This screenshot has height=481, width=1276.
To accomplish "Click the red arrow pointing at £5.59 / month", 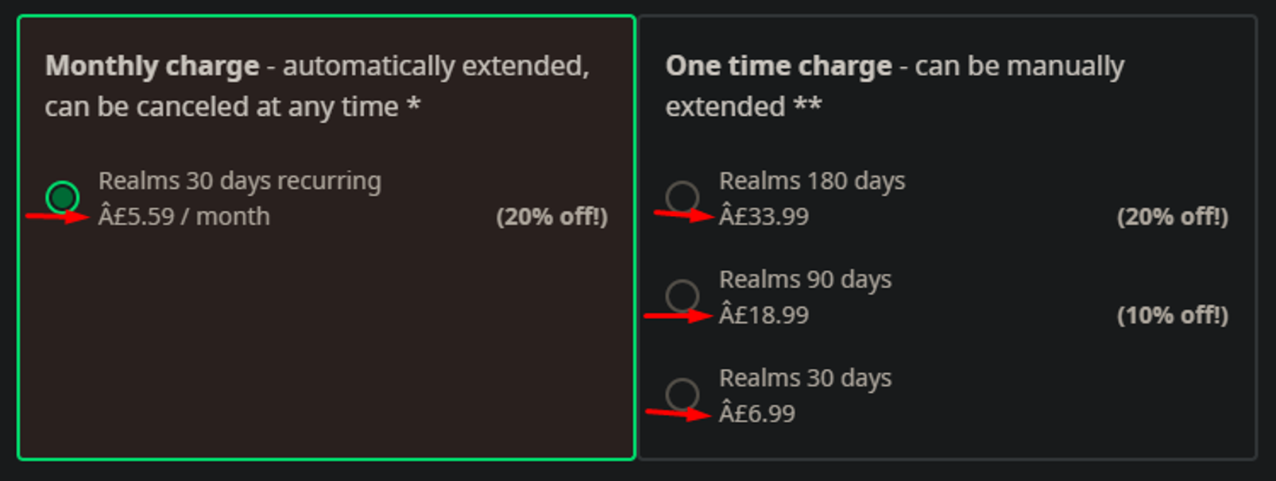I will click(57, 217).
